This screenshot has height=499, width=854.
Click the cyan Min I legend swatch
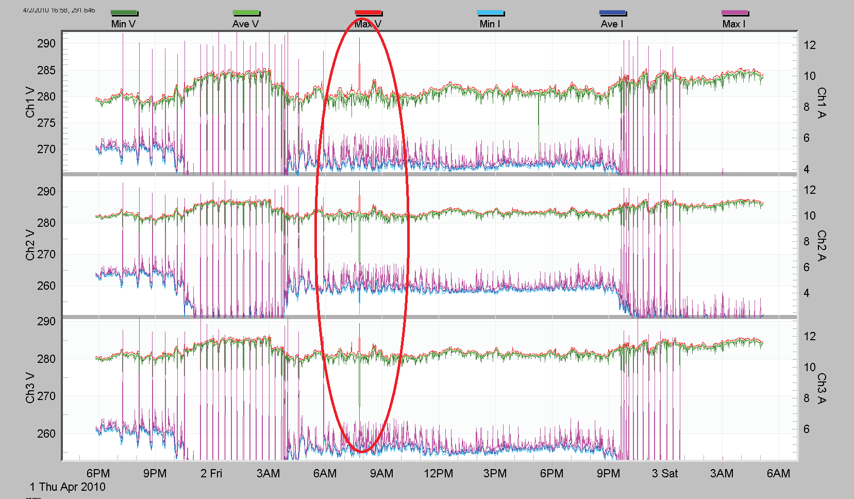click(x=491, y=11)
